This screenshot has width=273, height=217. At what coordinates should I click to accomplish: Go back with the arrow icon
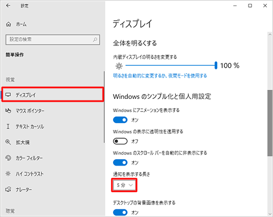[x=8, y=5]
